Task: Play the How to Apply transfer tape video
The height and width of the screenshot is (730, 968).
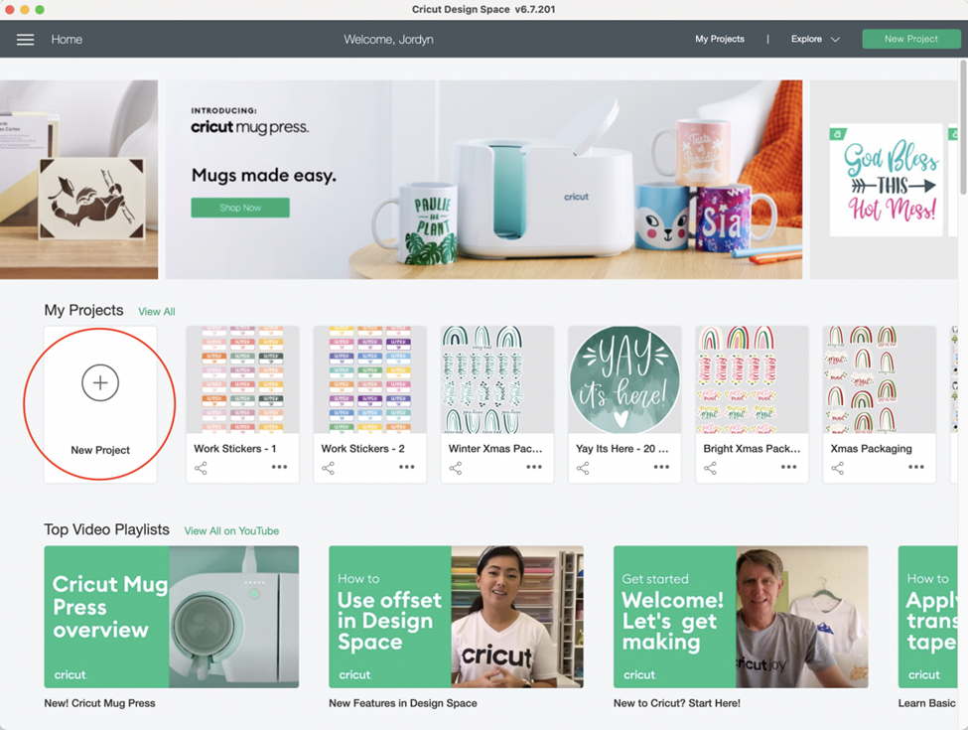Action: 928,617
